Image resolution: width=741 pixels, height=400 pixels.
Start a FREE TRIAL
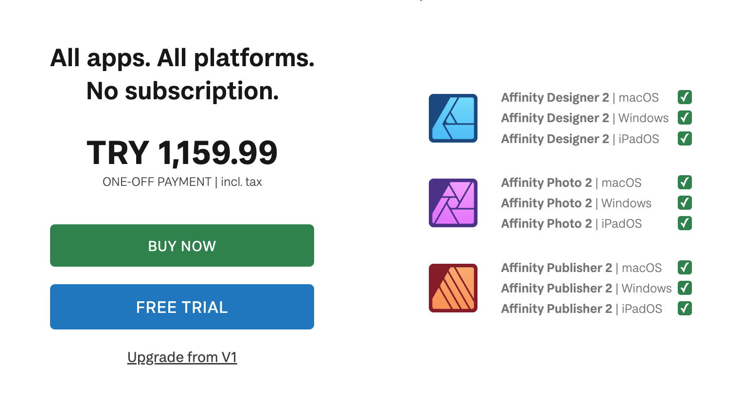182,307
